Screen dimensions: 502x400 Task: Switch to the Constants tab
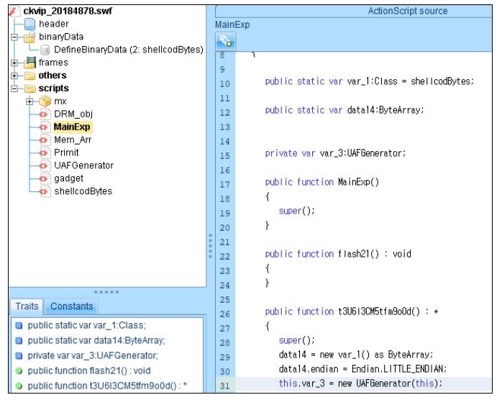[x=71, y=306]
